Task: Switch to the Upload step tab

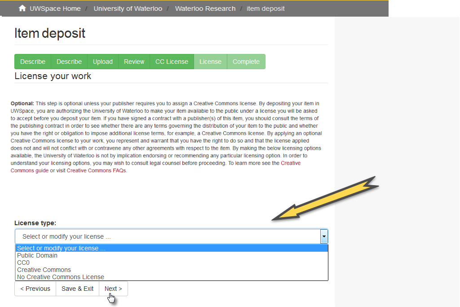Action: pos(102,61)
